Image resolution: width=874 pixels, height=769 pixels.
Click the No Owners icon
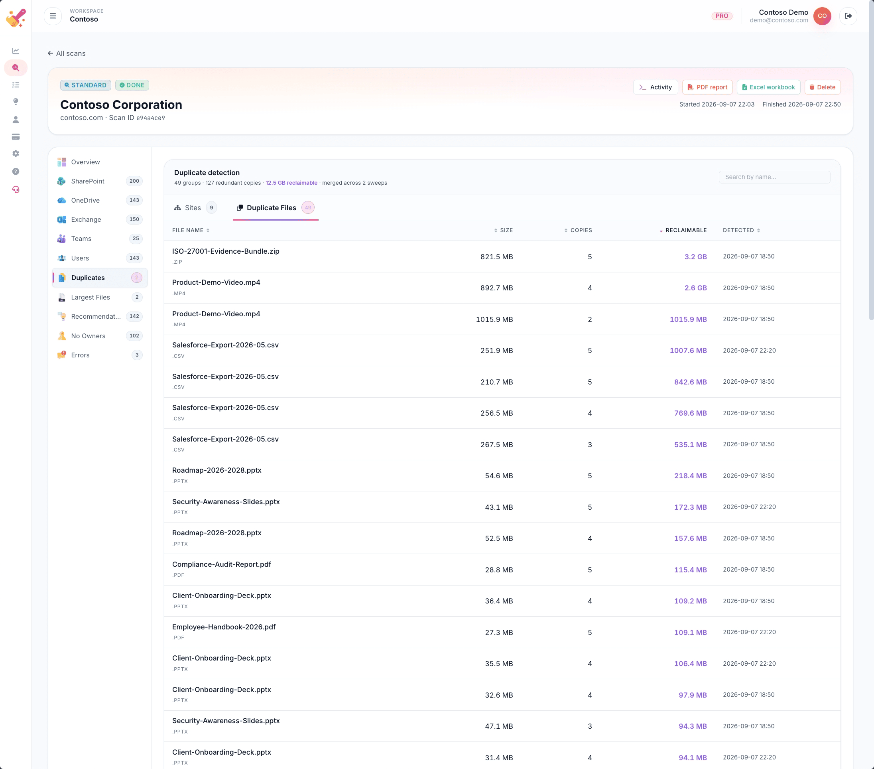[61, 336]
